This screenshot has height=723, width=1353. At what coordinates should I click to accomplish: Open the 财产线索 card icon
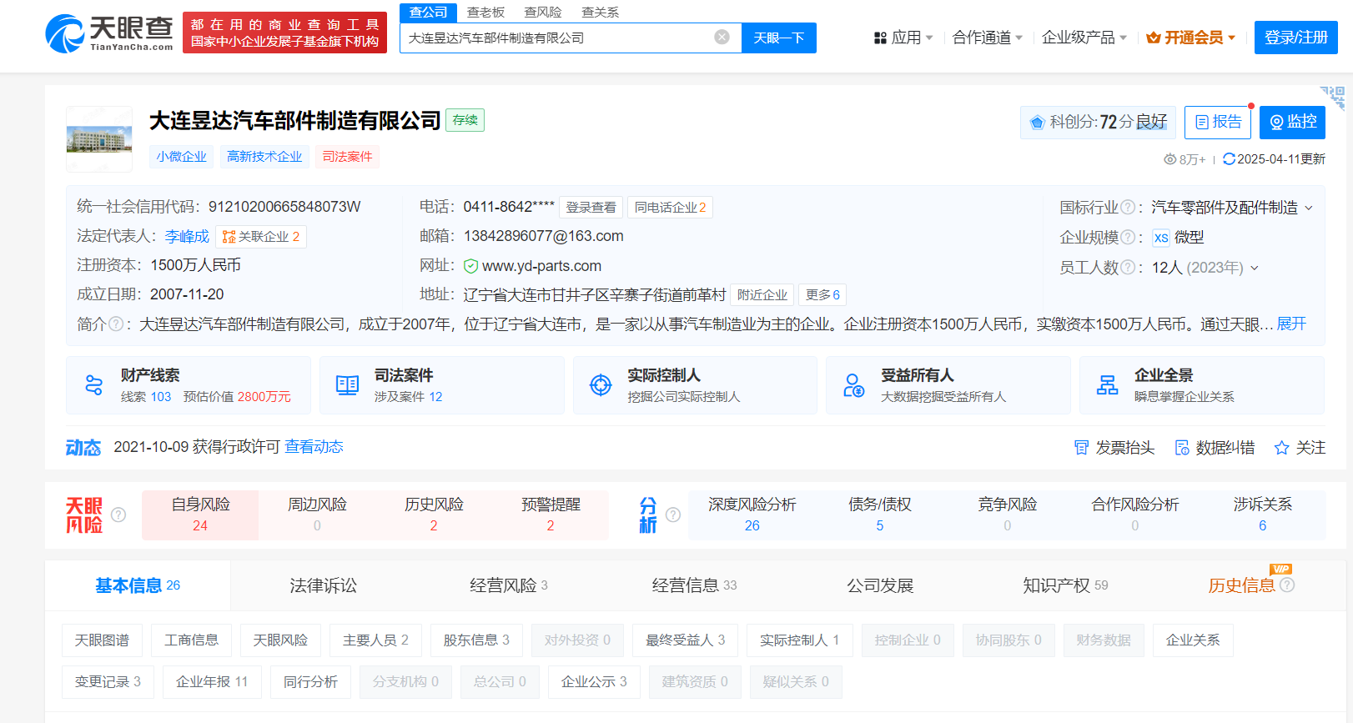pyautogui.click(x=94, y=385)
